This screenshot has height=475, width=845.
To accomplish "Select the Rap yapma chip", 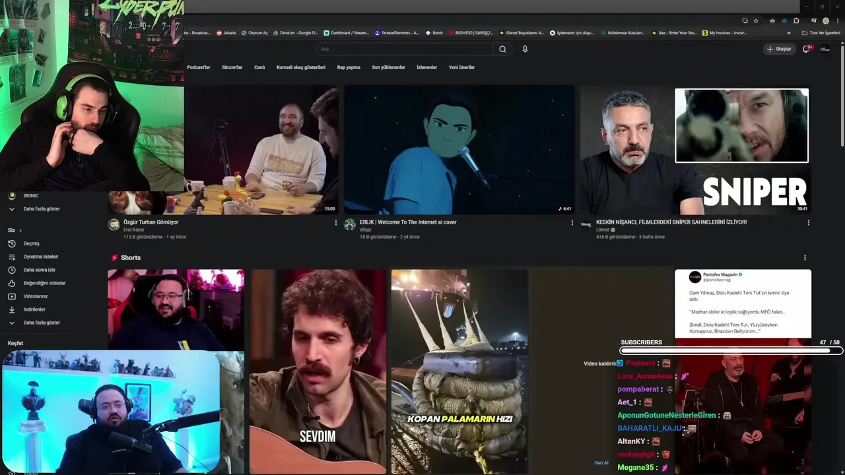I will (x=349, y=67).
